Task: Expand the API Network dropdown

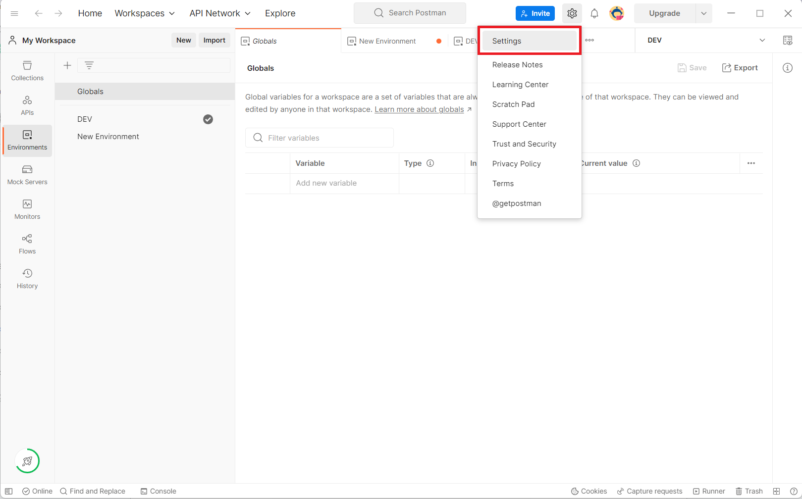Action: [220, 13]
